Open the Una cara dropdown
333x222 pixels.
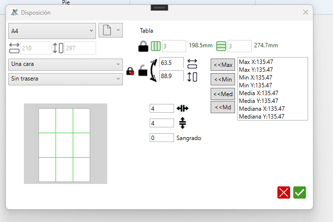pyautogui.click(x=65, y=64)
